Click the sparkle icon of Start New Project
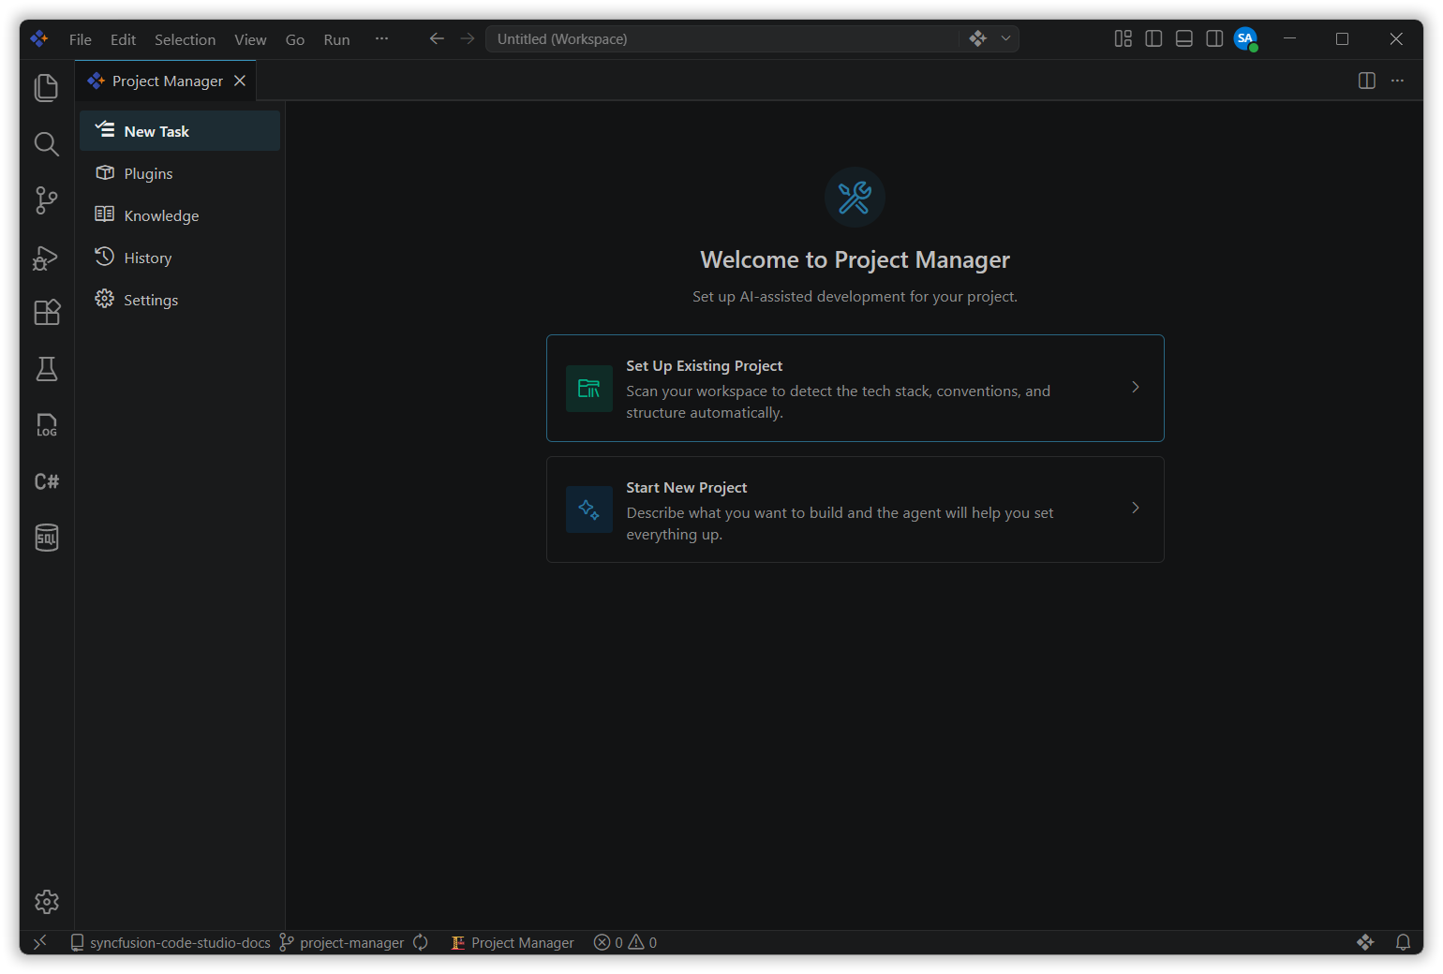Viewport: 1443px width, 974px height. click(x=588, y=509)
